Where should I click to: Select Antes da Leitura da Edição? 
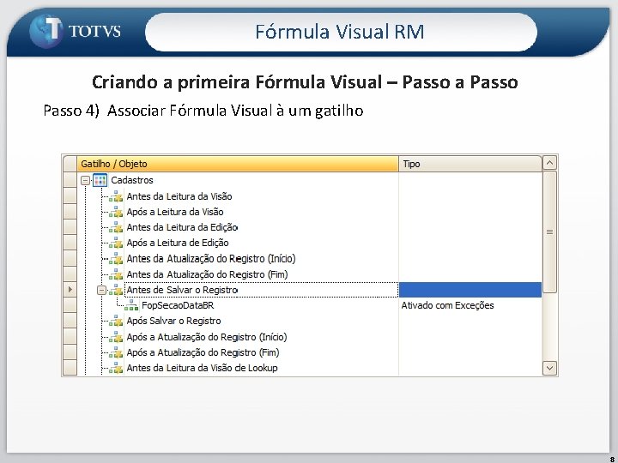pos(182,227)
